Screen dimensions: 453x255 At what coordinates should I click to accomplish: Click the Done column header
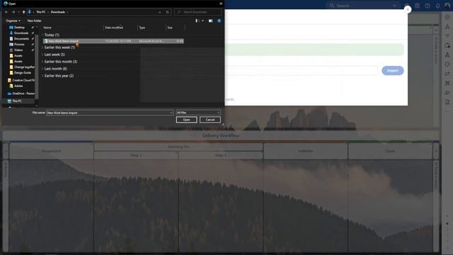click(390, 151)
